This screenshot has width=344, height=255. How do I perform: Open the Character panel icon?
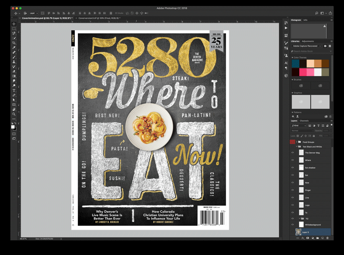[x=286, y=63]
